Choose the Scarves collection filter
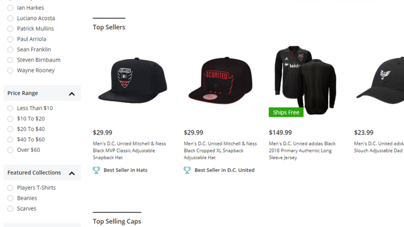 (11, 209)
